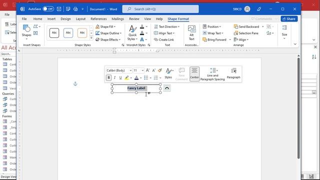The image size is (320, 180).
Task: Click the Text Outline icon in WordArt Styles
Action: coord(142,33)
